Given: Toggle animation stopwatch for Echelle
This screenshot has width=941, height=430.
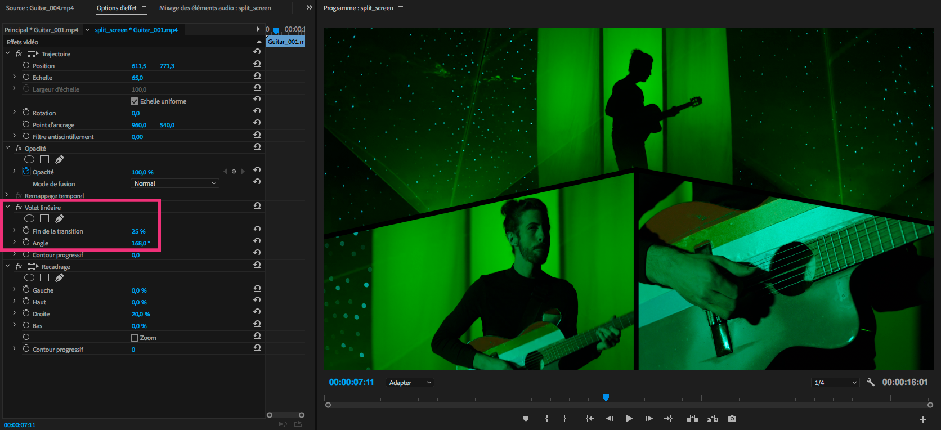Looking at the screenshot, I should 26,77.
